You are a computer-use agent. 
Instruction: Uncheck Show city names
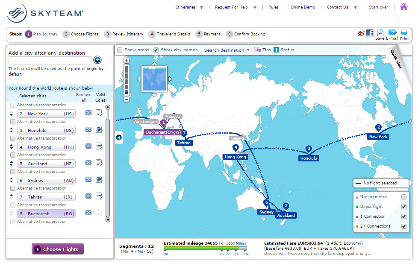tap(156, 50)
